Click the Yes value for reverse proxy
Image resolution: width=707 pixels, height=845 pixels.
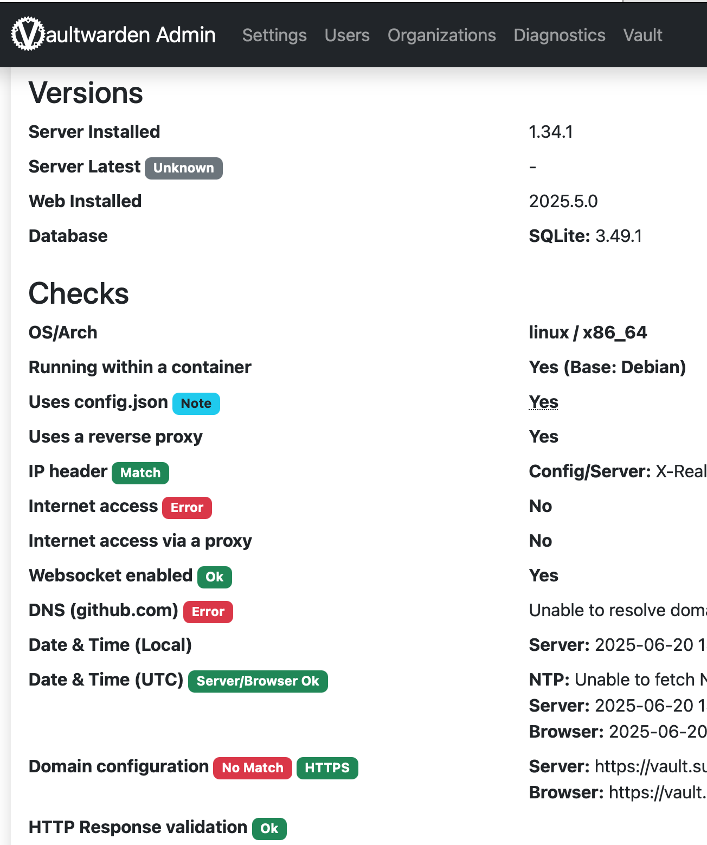[x=544, y=437]
